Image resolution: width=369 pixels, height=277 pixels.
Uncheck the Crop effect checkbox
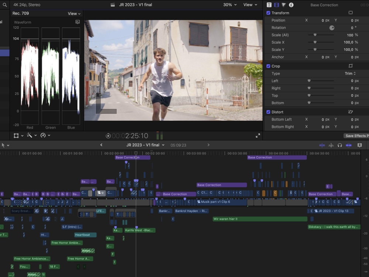[268, 66]
